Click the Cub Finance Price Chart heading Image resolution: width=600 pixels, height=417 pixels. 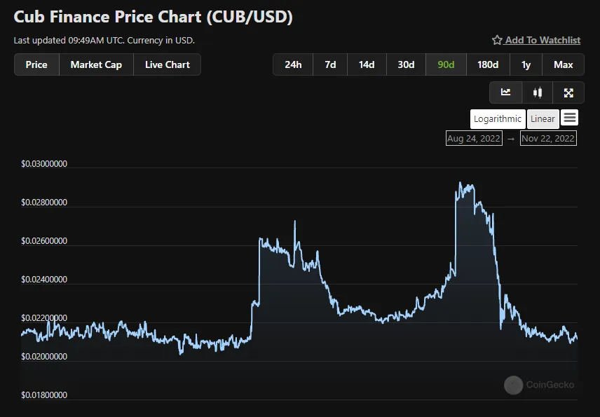(153, 18)
